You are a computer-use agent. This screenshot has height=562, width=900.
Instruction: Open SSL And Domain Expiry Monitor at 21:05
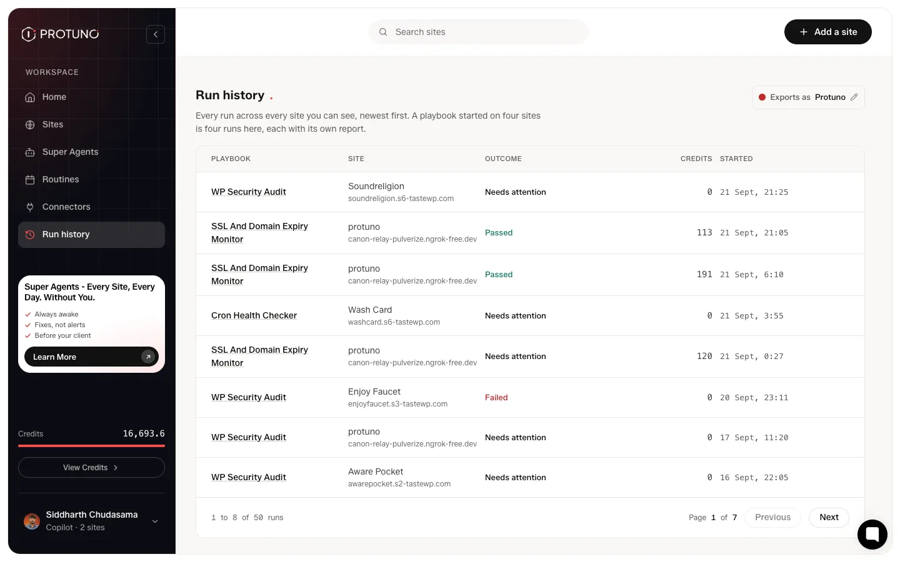(x=259, y=233)
